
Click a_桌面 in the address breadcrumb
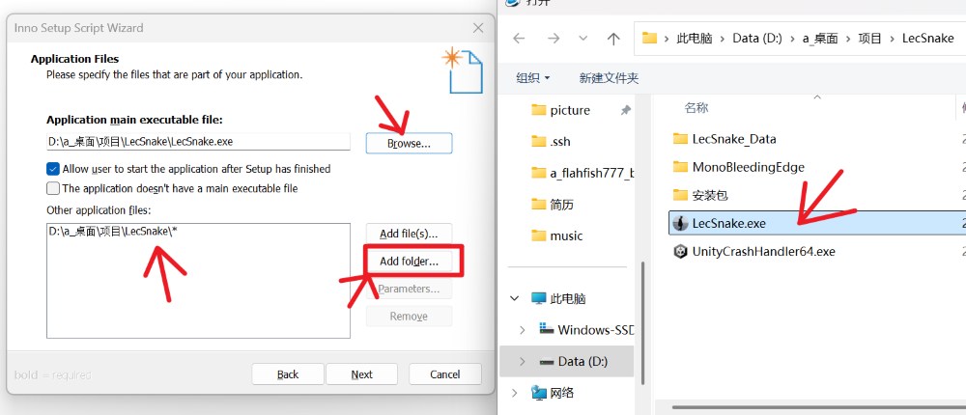[x=820, y=39]
